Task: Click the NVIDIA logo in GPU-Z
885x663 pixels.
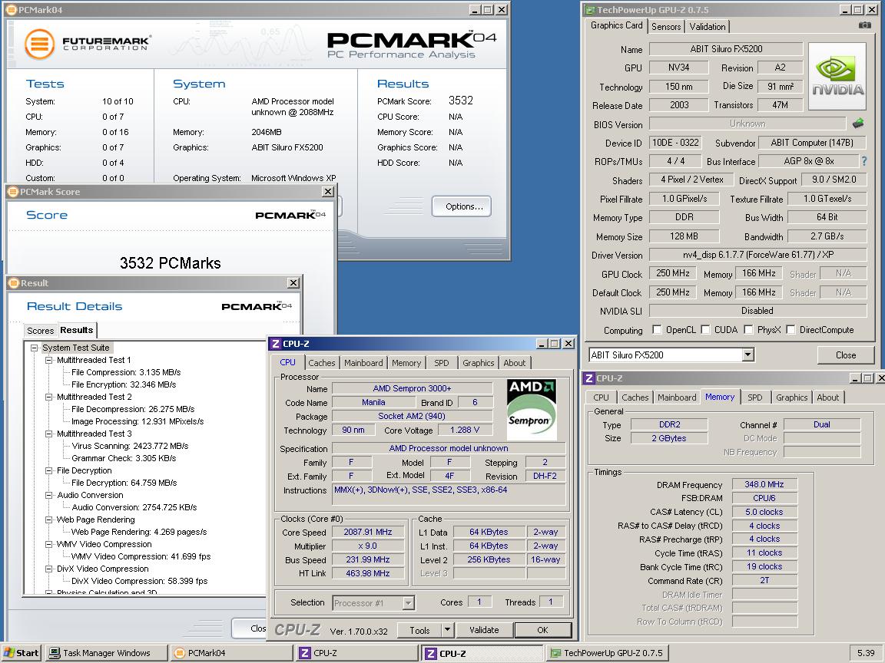Action: click(837, 76)
